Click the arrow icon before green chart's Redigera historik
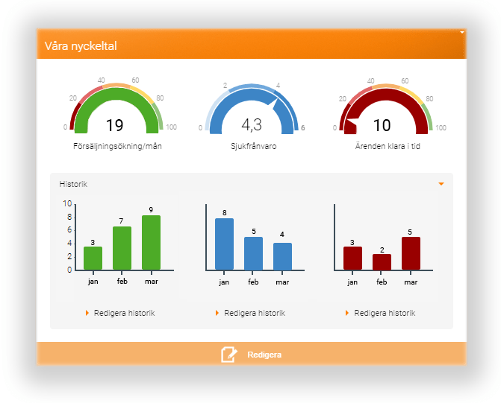This screenshot has width=501, height=403. point(87,313)
